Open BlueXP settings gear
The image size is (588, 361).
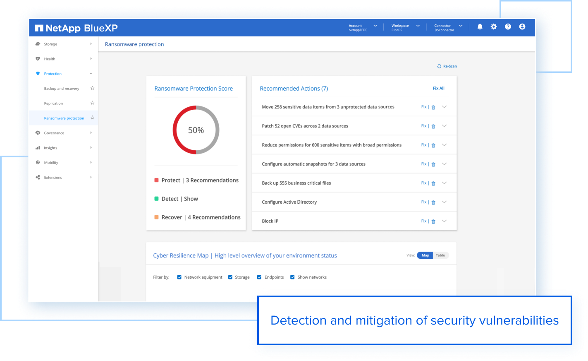pyautogui.click(x=494, y=26)
